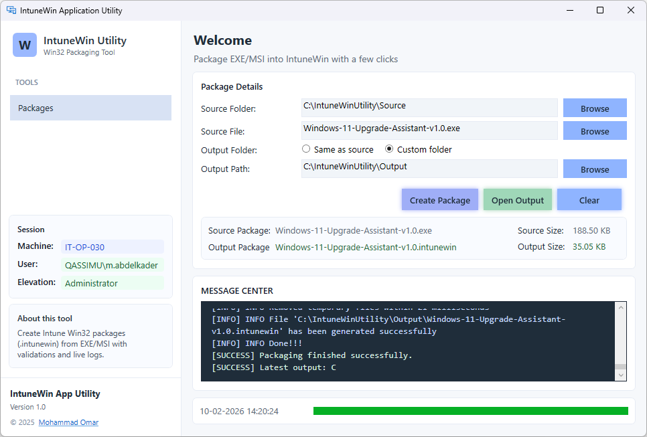This screenshot has width=647, height=437.
Task: Click the Source Package exe filename
Action: pyautogui.click(x=354, y=230)
